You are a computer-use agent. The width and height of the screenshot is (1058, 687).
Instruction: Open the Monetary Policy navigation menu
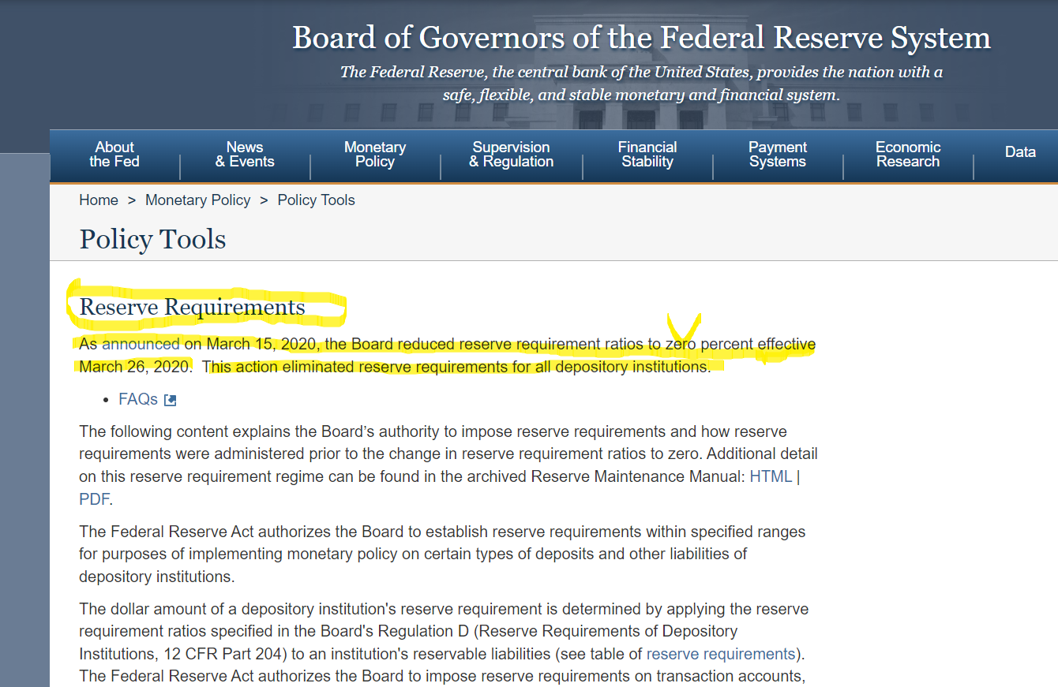pyautogui.click(x=375, y=155)
